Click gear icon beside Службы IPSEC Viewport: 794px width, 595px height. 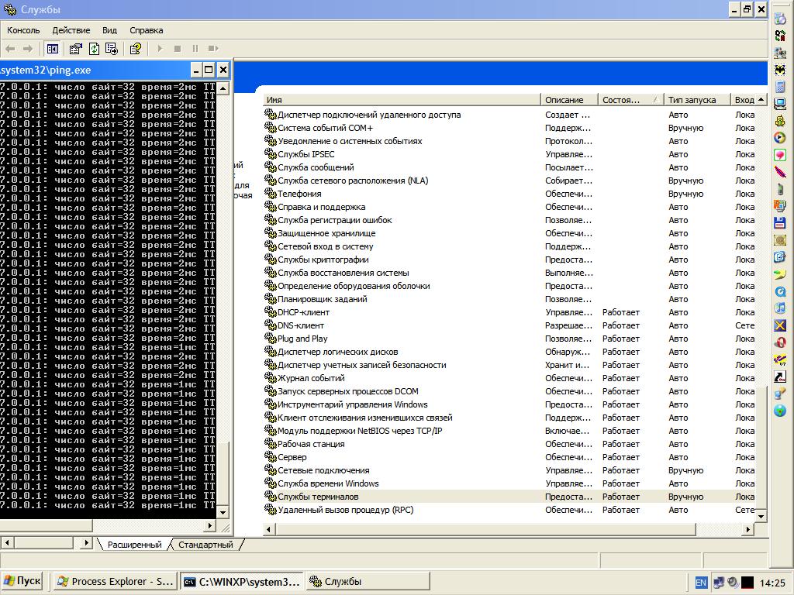[271, 154]
